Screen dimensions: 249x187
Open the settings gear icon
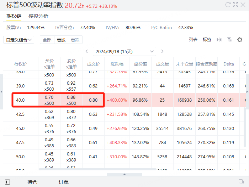[x=240, y=40]
